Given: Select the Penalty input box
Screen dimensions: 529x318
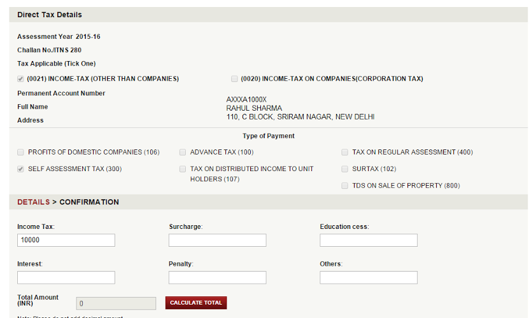Looking at the screenshot, I should tap(217, 278).
